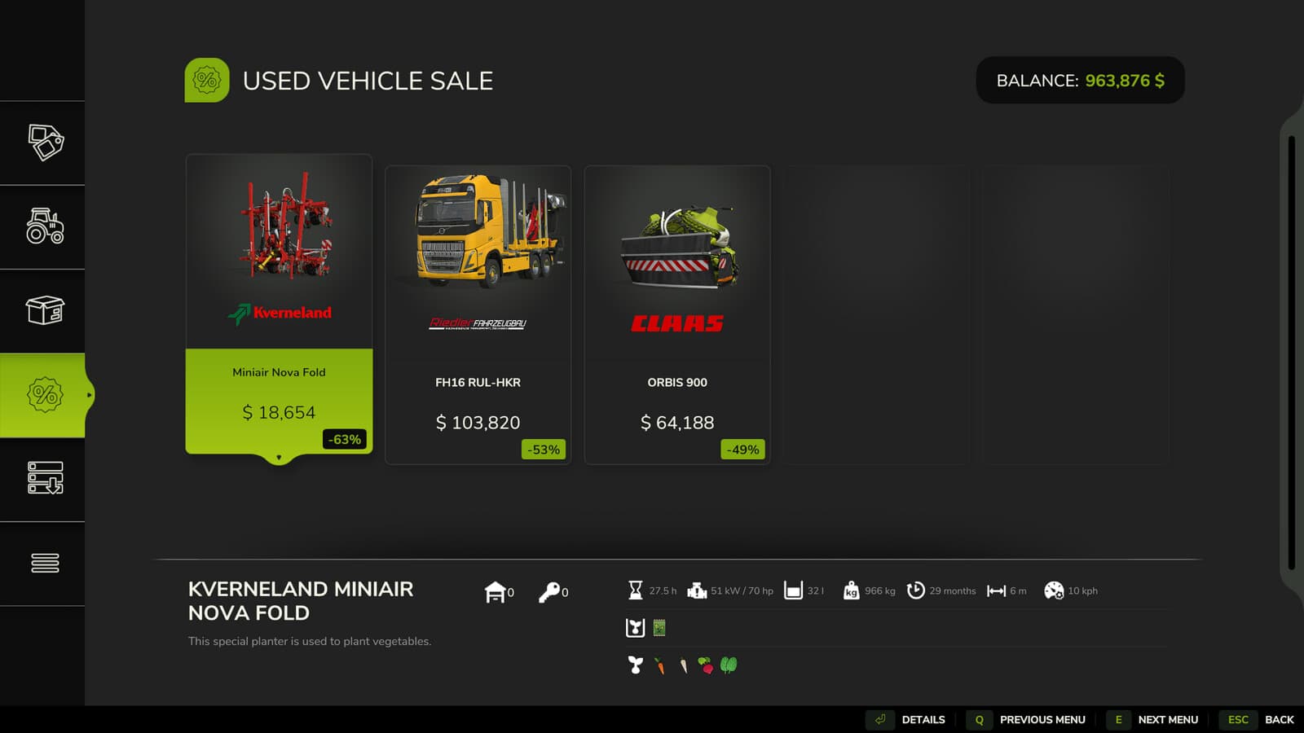Select the used sale percent badge in sidebar
Image resolution: width=1304 pixels, height=733 pixels.
point(45,395)
